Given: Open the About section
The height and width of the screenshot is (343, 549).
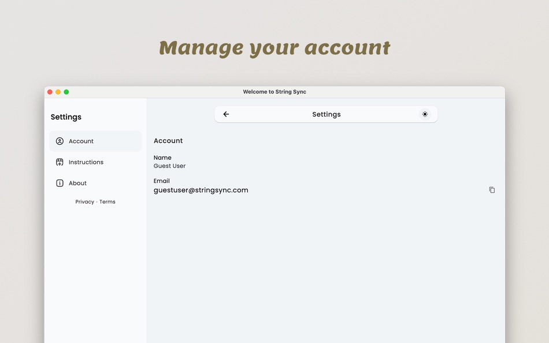Looking at the screenshot, I should (x=78, y=183).
